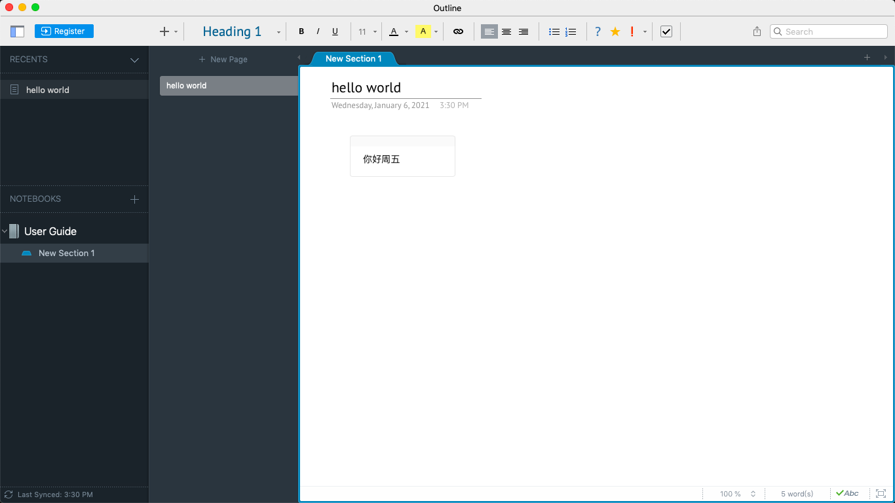Click the plus add-new icon in toolbar
This screenshot has width=895, height=503.
164,31
